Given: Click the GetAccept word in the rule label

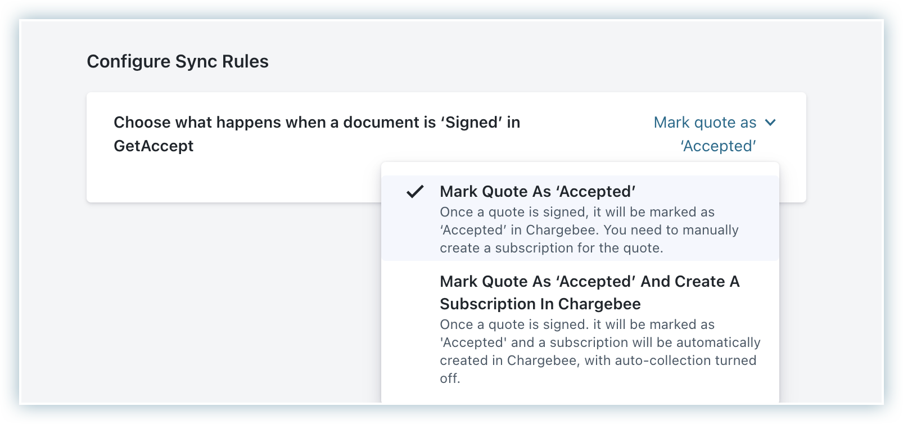Looking at the screenshot, I should (x=153, y=146).
